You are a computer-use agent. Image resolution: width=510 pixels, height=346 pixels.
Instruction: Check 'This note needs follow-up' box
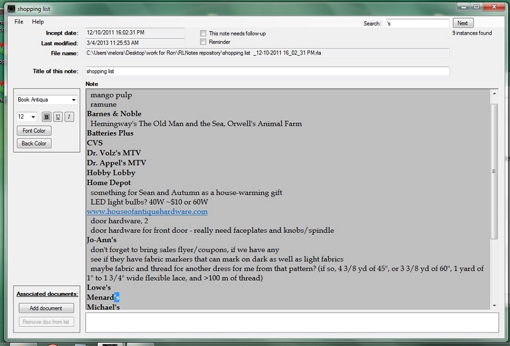point(203,33)
